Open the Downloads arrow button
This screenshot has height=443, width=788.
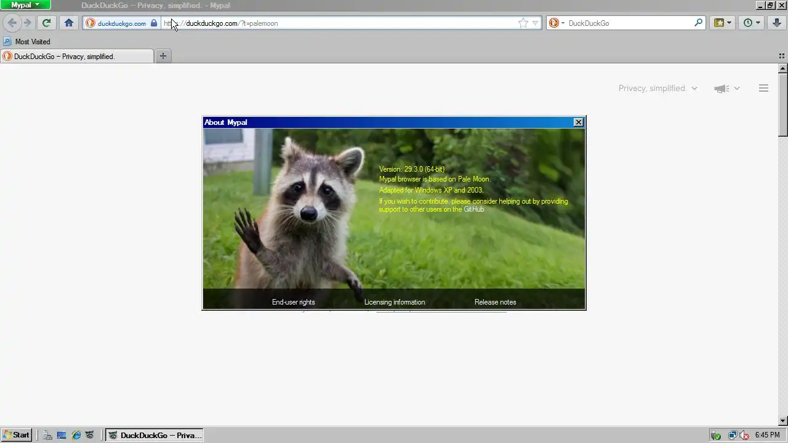coord(776,23)
